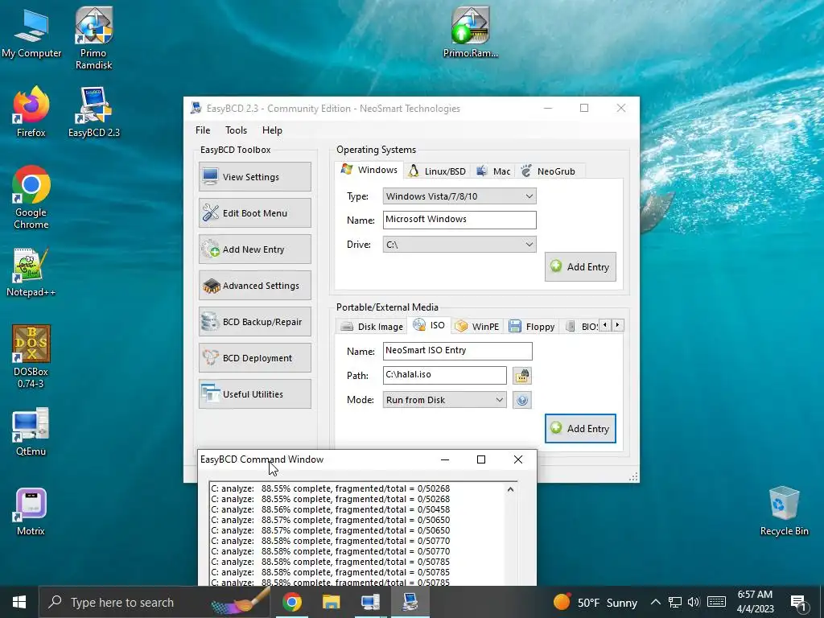Viewport: 824px width, 618px height.
Task: Click the network icon in system tray
Action: tap(675, 602)
